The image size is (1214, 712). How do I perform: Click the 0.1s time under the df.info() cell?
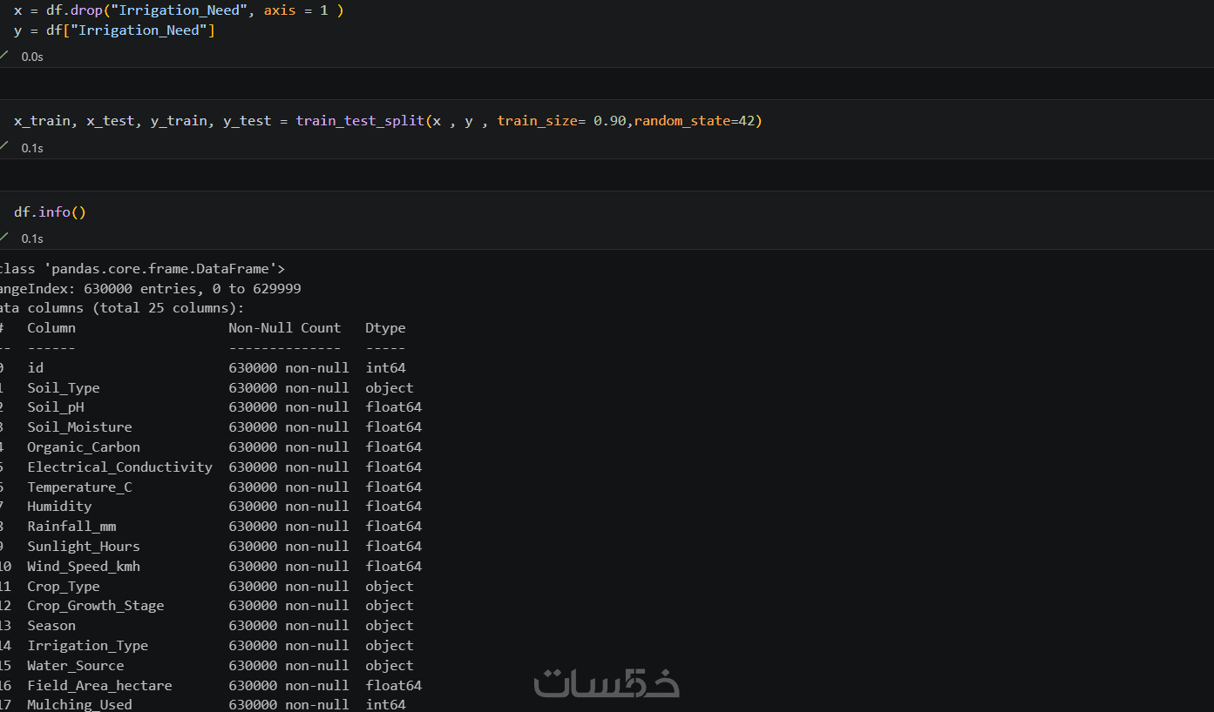point(32,238)
